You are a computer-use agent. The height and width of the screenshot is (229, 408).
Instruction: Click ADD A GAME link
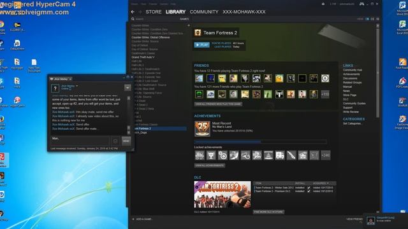[x=144, y=219]
